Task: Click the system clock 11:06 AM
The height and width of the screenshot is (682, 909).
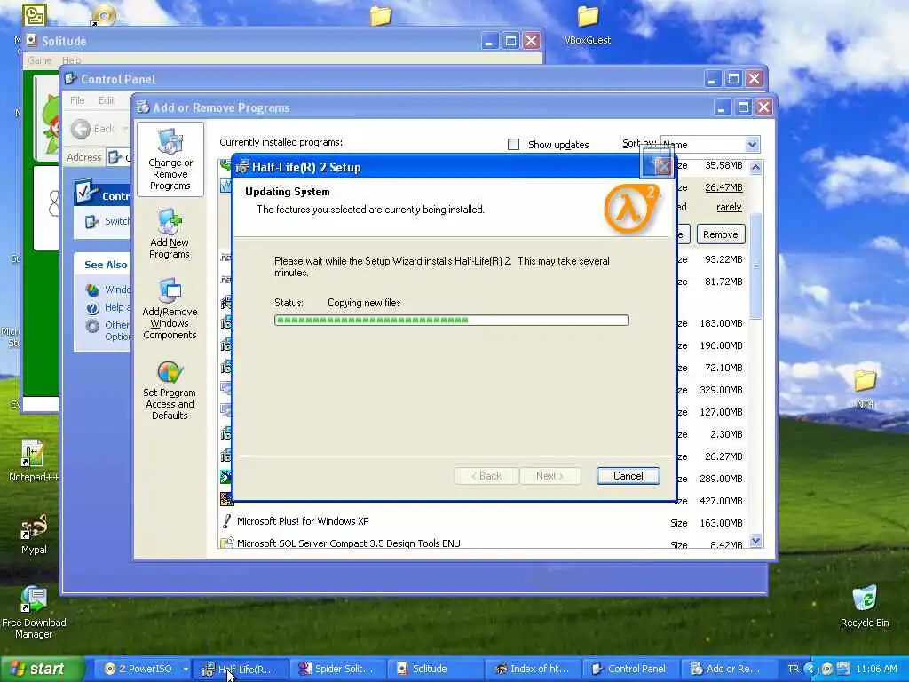Action: [876, 669]
